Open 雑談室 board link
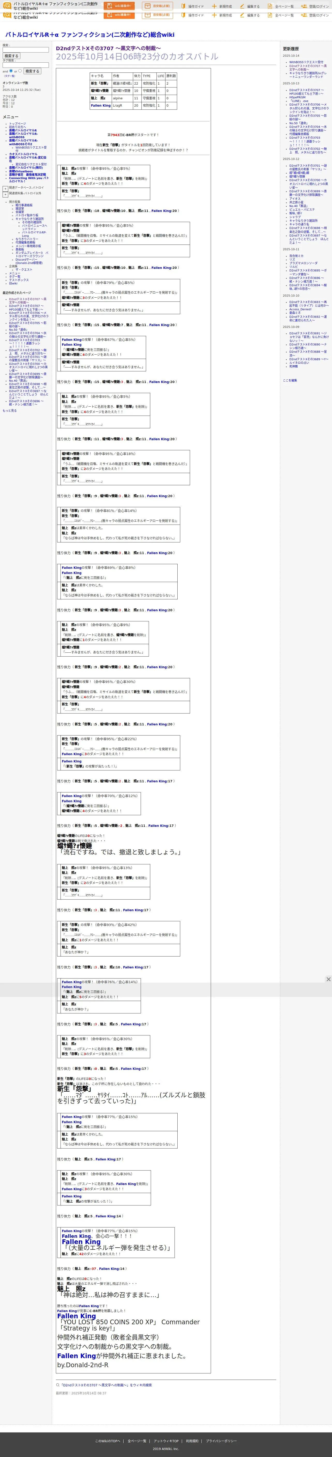Image resolution: width=332 pixels, height=1457 pixels. tap(20, 208)
